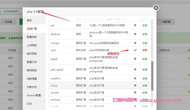Click 安装 link for yaf extension

pos(145,25)
